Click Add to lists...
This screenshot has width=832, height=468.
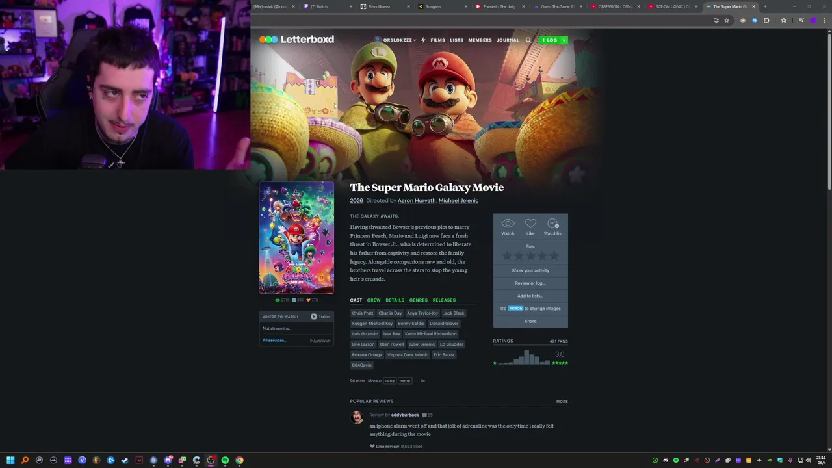pyautogui.click(x=530, y=296)
